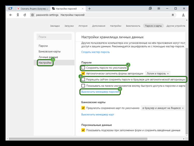This screenshot has height=146, width=194.
Task: Click the Персональные данные section heading
Action: pos(96,125)
